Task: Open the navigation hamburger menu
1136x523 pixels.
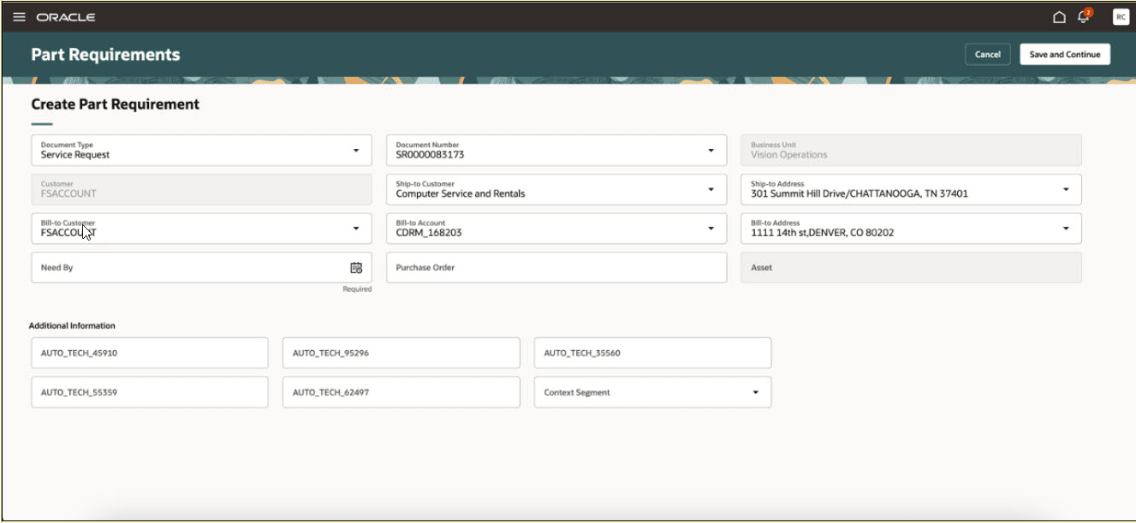Action: pos(19,15)
